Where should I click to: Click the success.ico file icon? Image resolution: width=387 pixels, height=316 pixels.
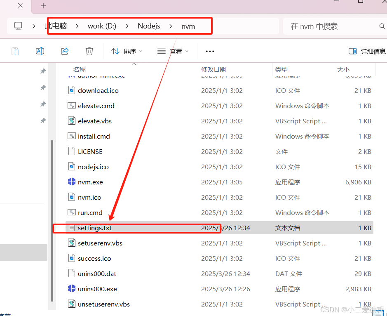pyautogui.click(x=72, y=258)
